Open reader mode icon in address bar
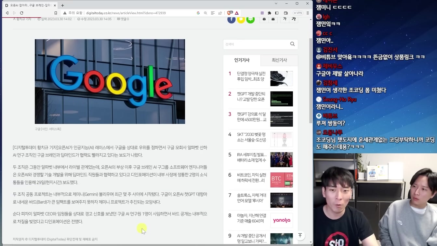Screen dimensions: 437x246 [x=213, y=13]
